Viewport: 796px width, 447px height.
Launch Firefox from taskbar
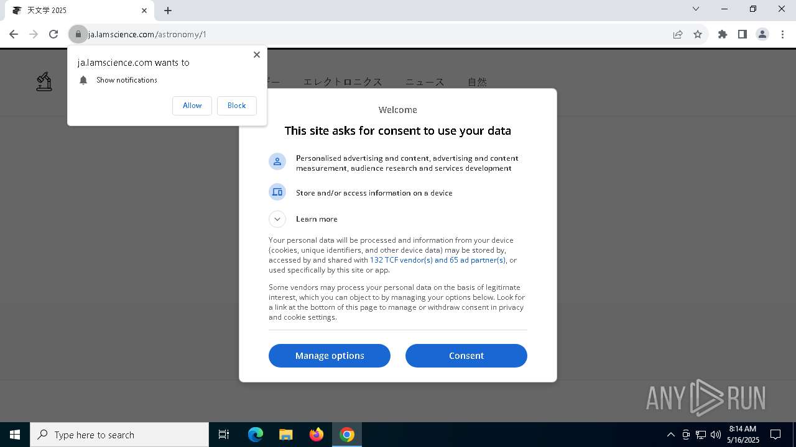(317, 435)
